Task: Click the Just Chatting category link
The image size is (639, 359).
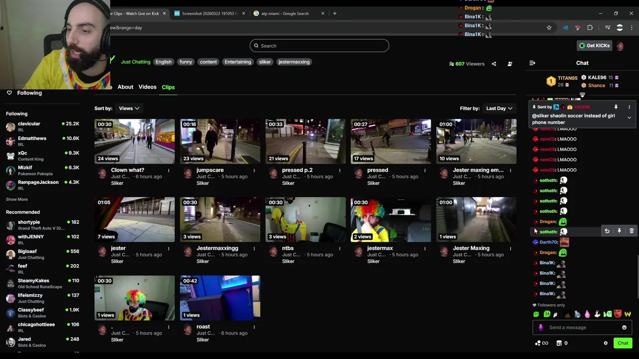Action: click(135, 62)
